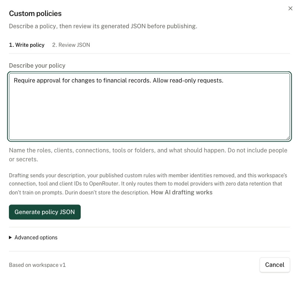Cancel the custom policy dialog

[x=275, y=265]
